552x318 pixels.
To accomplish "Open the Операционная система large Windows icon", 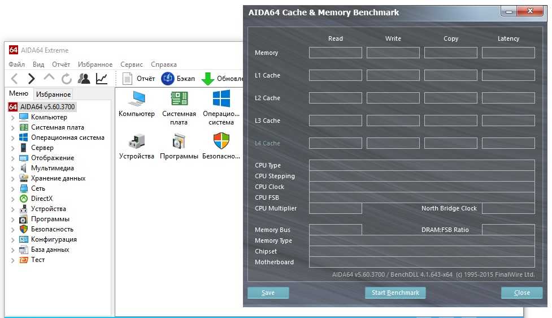I will (x=221, y=108).
